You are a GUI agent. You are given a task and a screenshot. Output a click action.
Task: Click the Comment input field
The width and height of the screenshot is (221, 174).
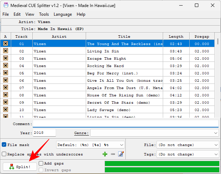(125, 124)
